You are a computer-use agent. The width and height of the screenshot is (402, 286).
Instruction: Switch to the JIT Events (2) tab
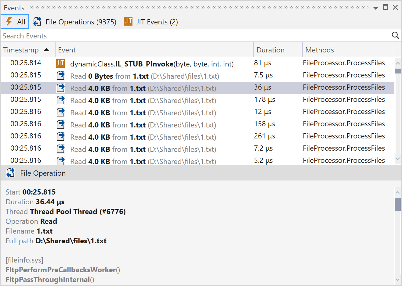tap(157, 22)
